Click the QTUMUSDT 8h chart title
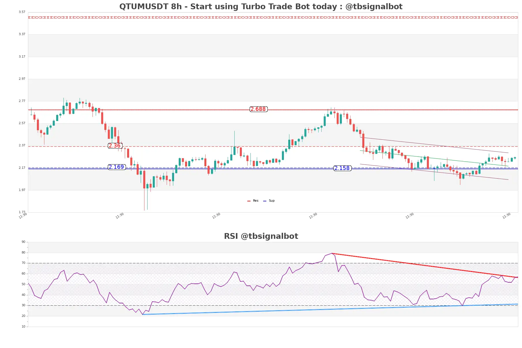The image size is (522, 348). pyautogui.click(x=261, y=6)
